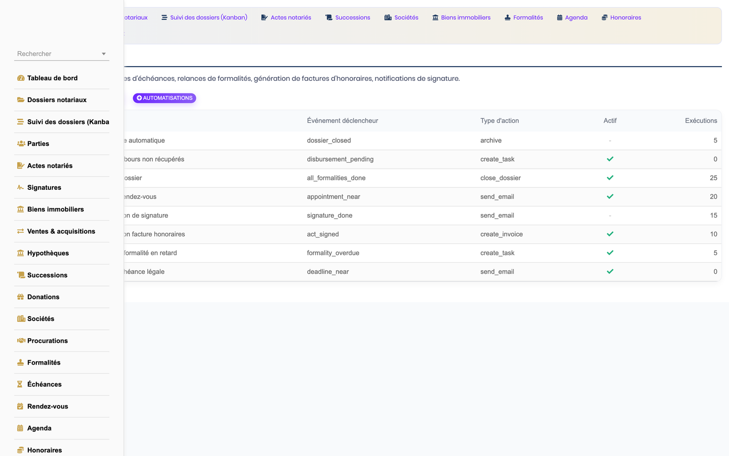Click the Successions sidebar scroll icon
This screenshot has height=456, width=729.
click(21, 275)
